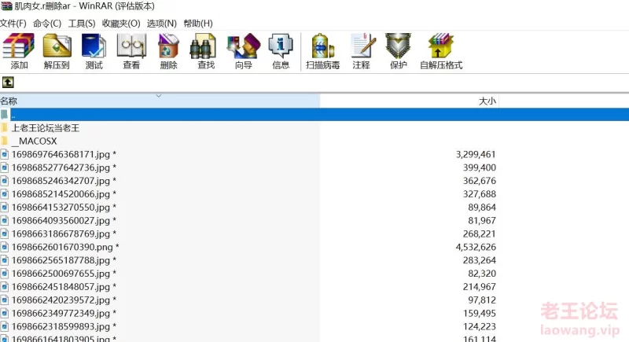This screenshot has height=342, width=629.
Task: Select file 1698664153270550.jpg
Action: click(x=64, y=208)
